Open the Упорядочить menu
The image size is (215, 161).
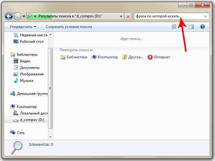point(23,27)
